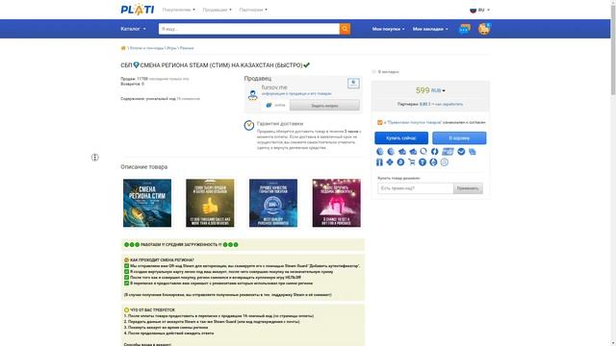
Task: Focus the Я ищу search field
Action: point(249,29)
